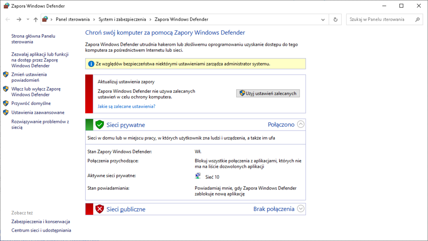Click the 'Brak połączenia' status text

(x=274, y=209)
